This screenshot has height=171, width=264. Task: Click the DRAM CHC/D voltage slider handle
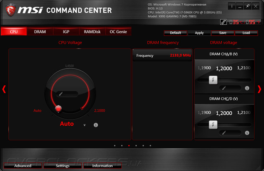(x=213, y=125)
